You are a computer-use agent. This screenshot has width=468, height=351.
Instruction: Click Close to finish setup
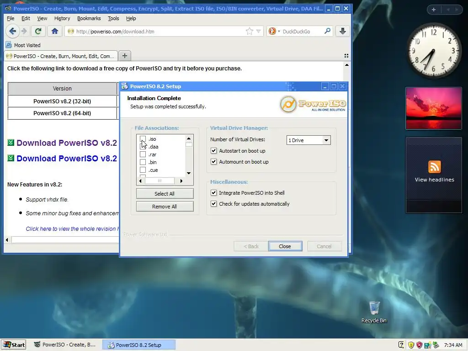[285, 246]
